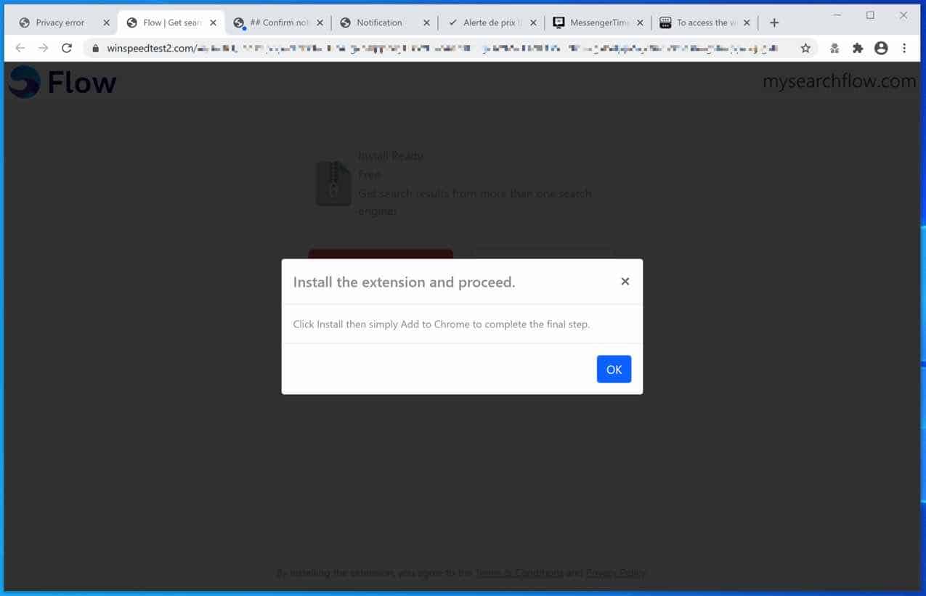Switch to the Privacy error tab
This screenshot has height=596, width=926.
[62, 23]
